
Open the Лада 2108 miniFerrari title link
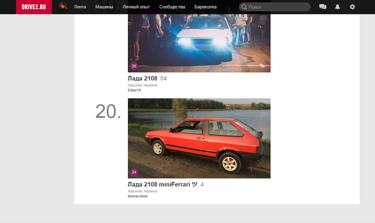[x=162, y=184]
